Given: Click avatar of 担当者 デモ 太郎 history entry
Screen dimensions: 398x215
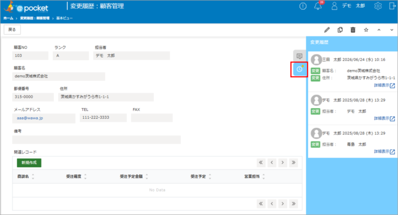Looking at the screenshot, I should 316,100.
